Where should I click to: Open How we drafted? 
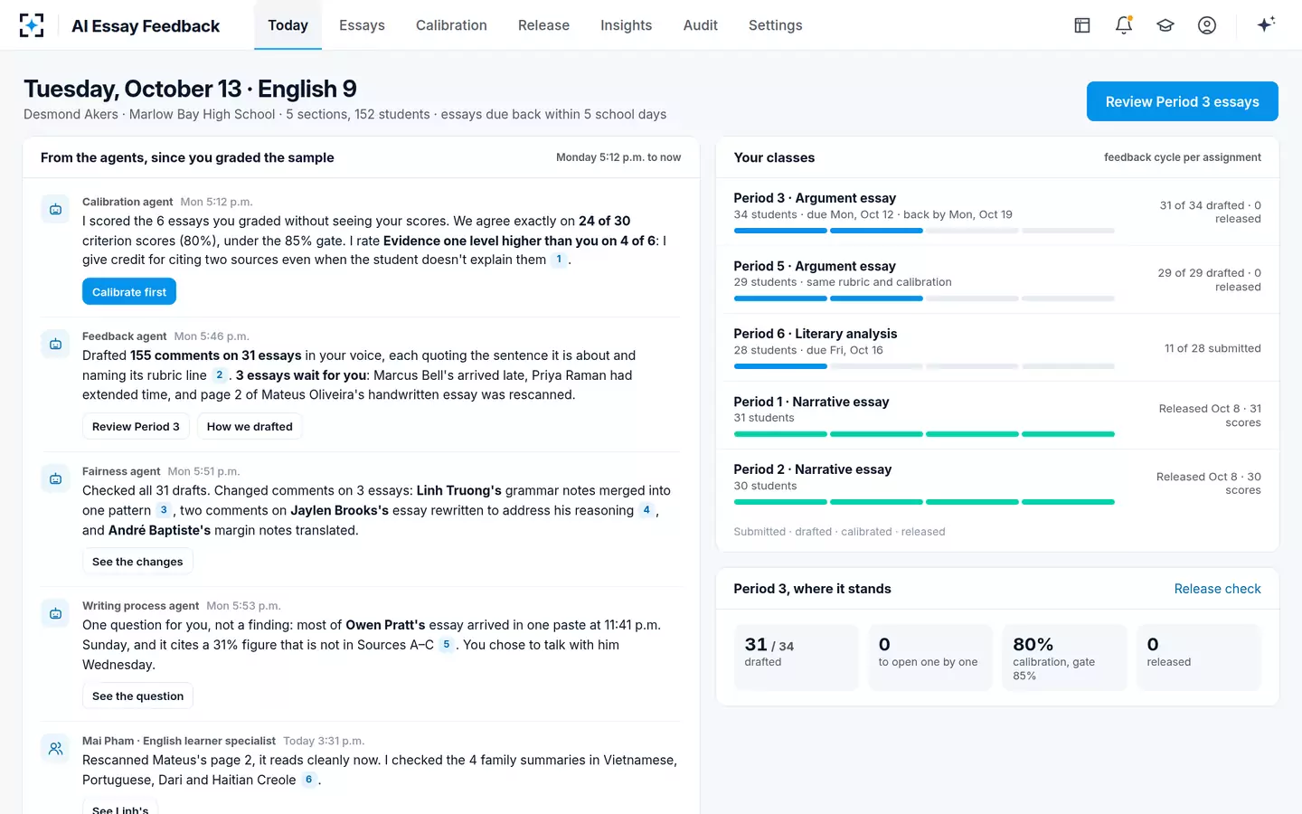coord(250,427)
